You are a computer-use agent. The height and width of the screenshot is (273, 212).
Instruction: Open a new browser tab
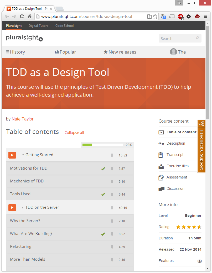click(60, 8)
